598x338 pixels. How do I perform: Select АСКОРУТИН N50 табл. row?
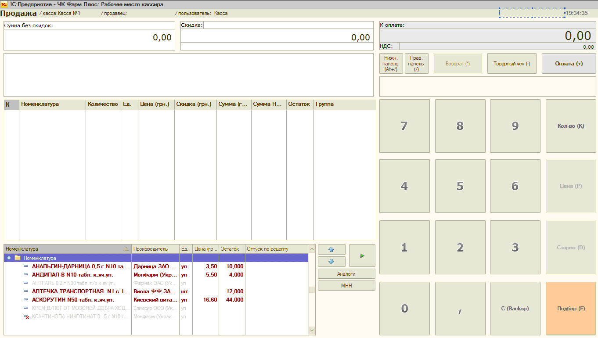click(x=156, y=300)
